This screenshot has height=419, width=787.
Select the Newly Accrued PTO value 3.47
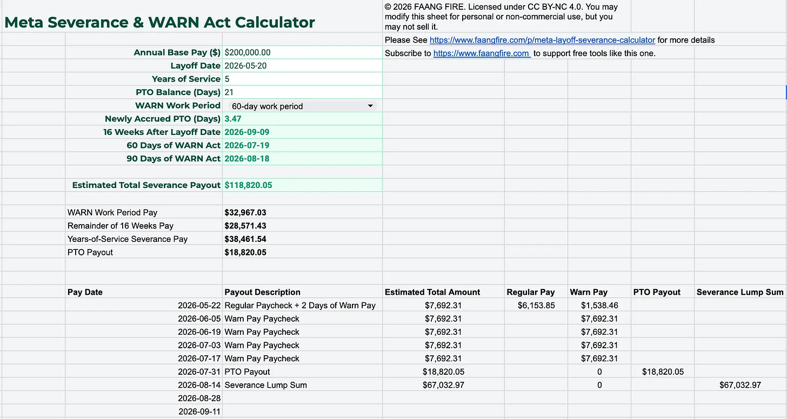pyautogui.click(x=302, y=119)
